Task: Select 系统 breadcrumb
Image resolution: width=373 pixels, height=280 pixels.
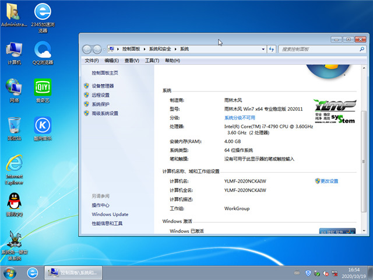Action: tap(184, 49)
